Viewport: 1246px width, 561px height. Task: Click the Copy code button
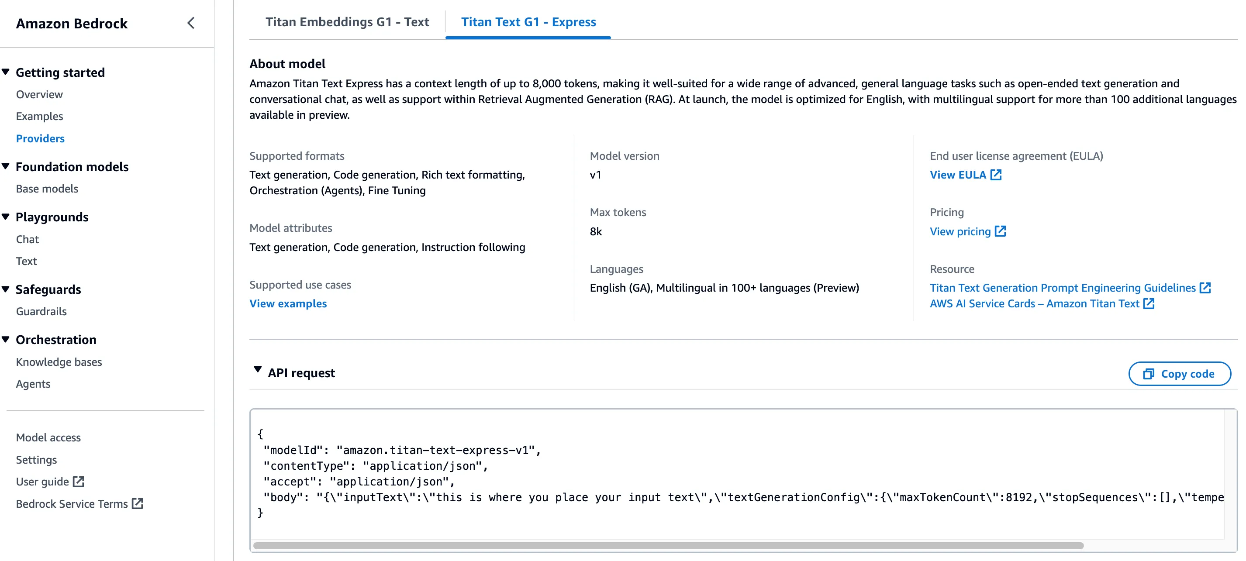click(x=1179, y=374)
